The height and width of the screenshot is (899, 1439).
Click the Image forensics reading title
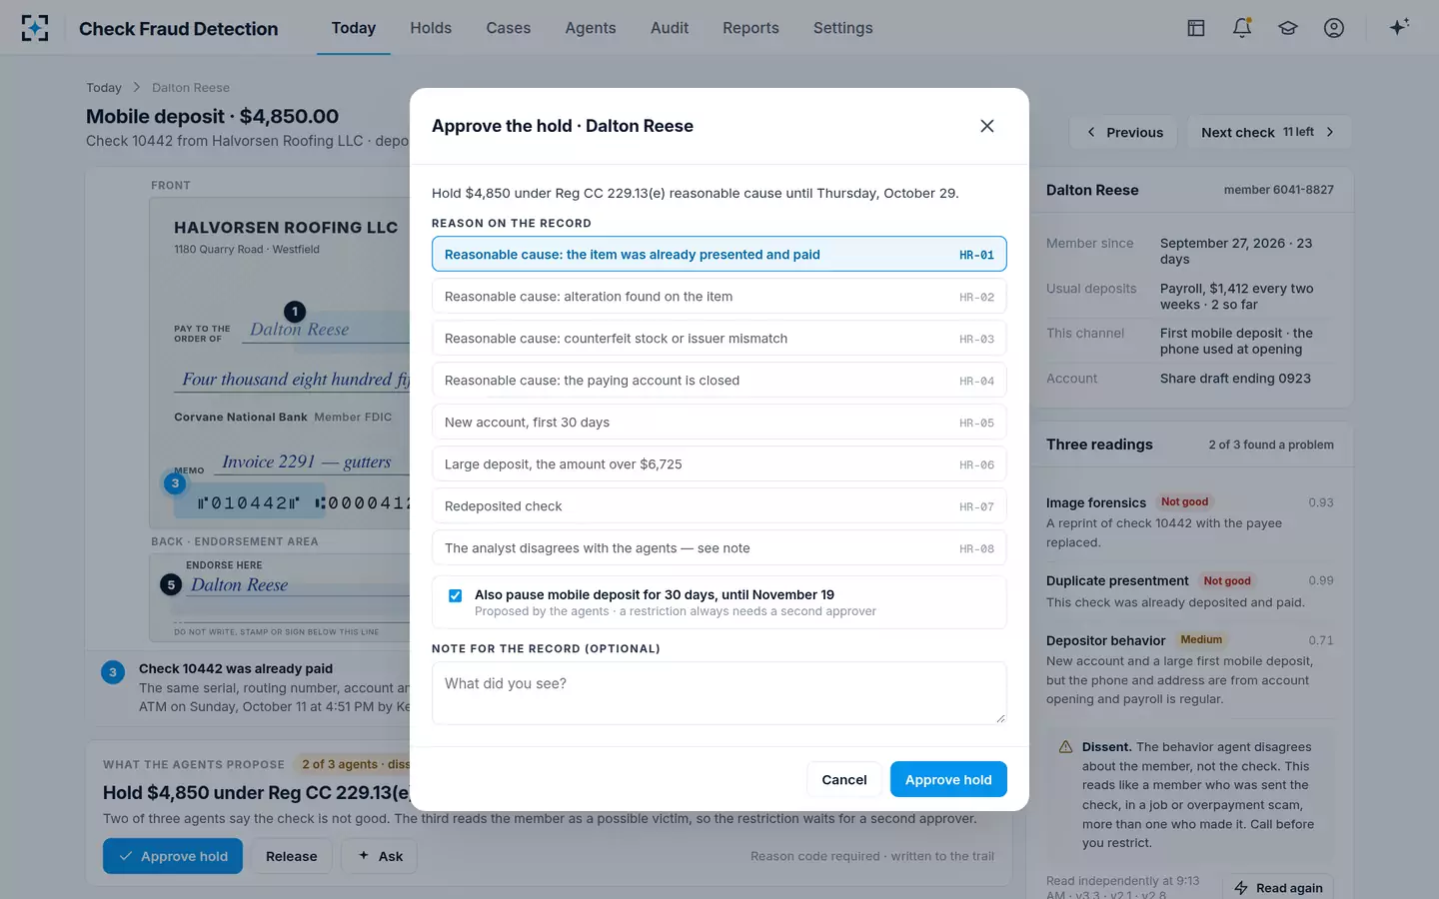[1096, 502]
